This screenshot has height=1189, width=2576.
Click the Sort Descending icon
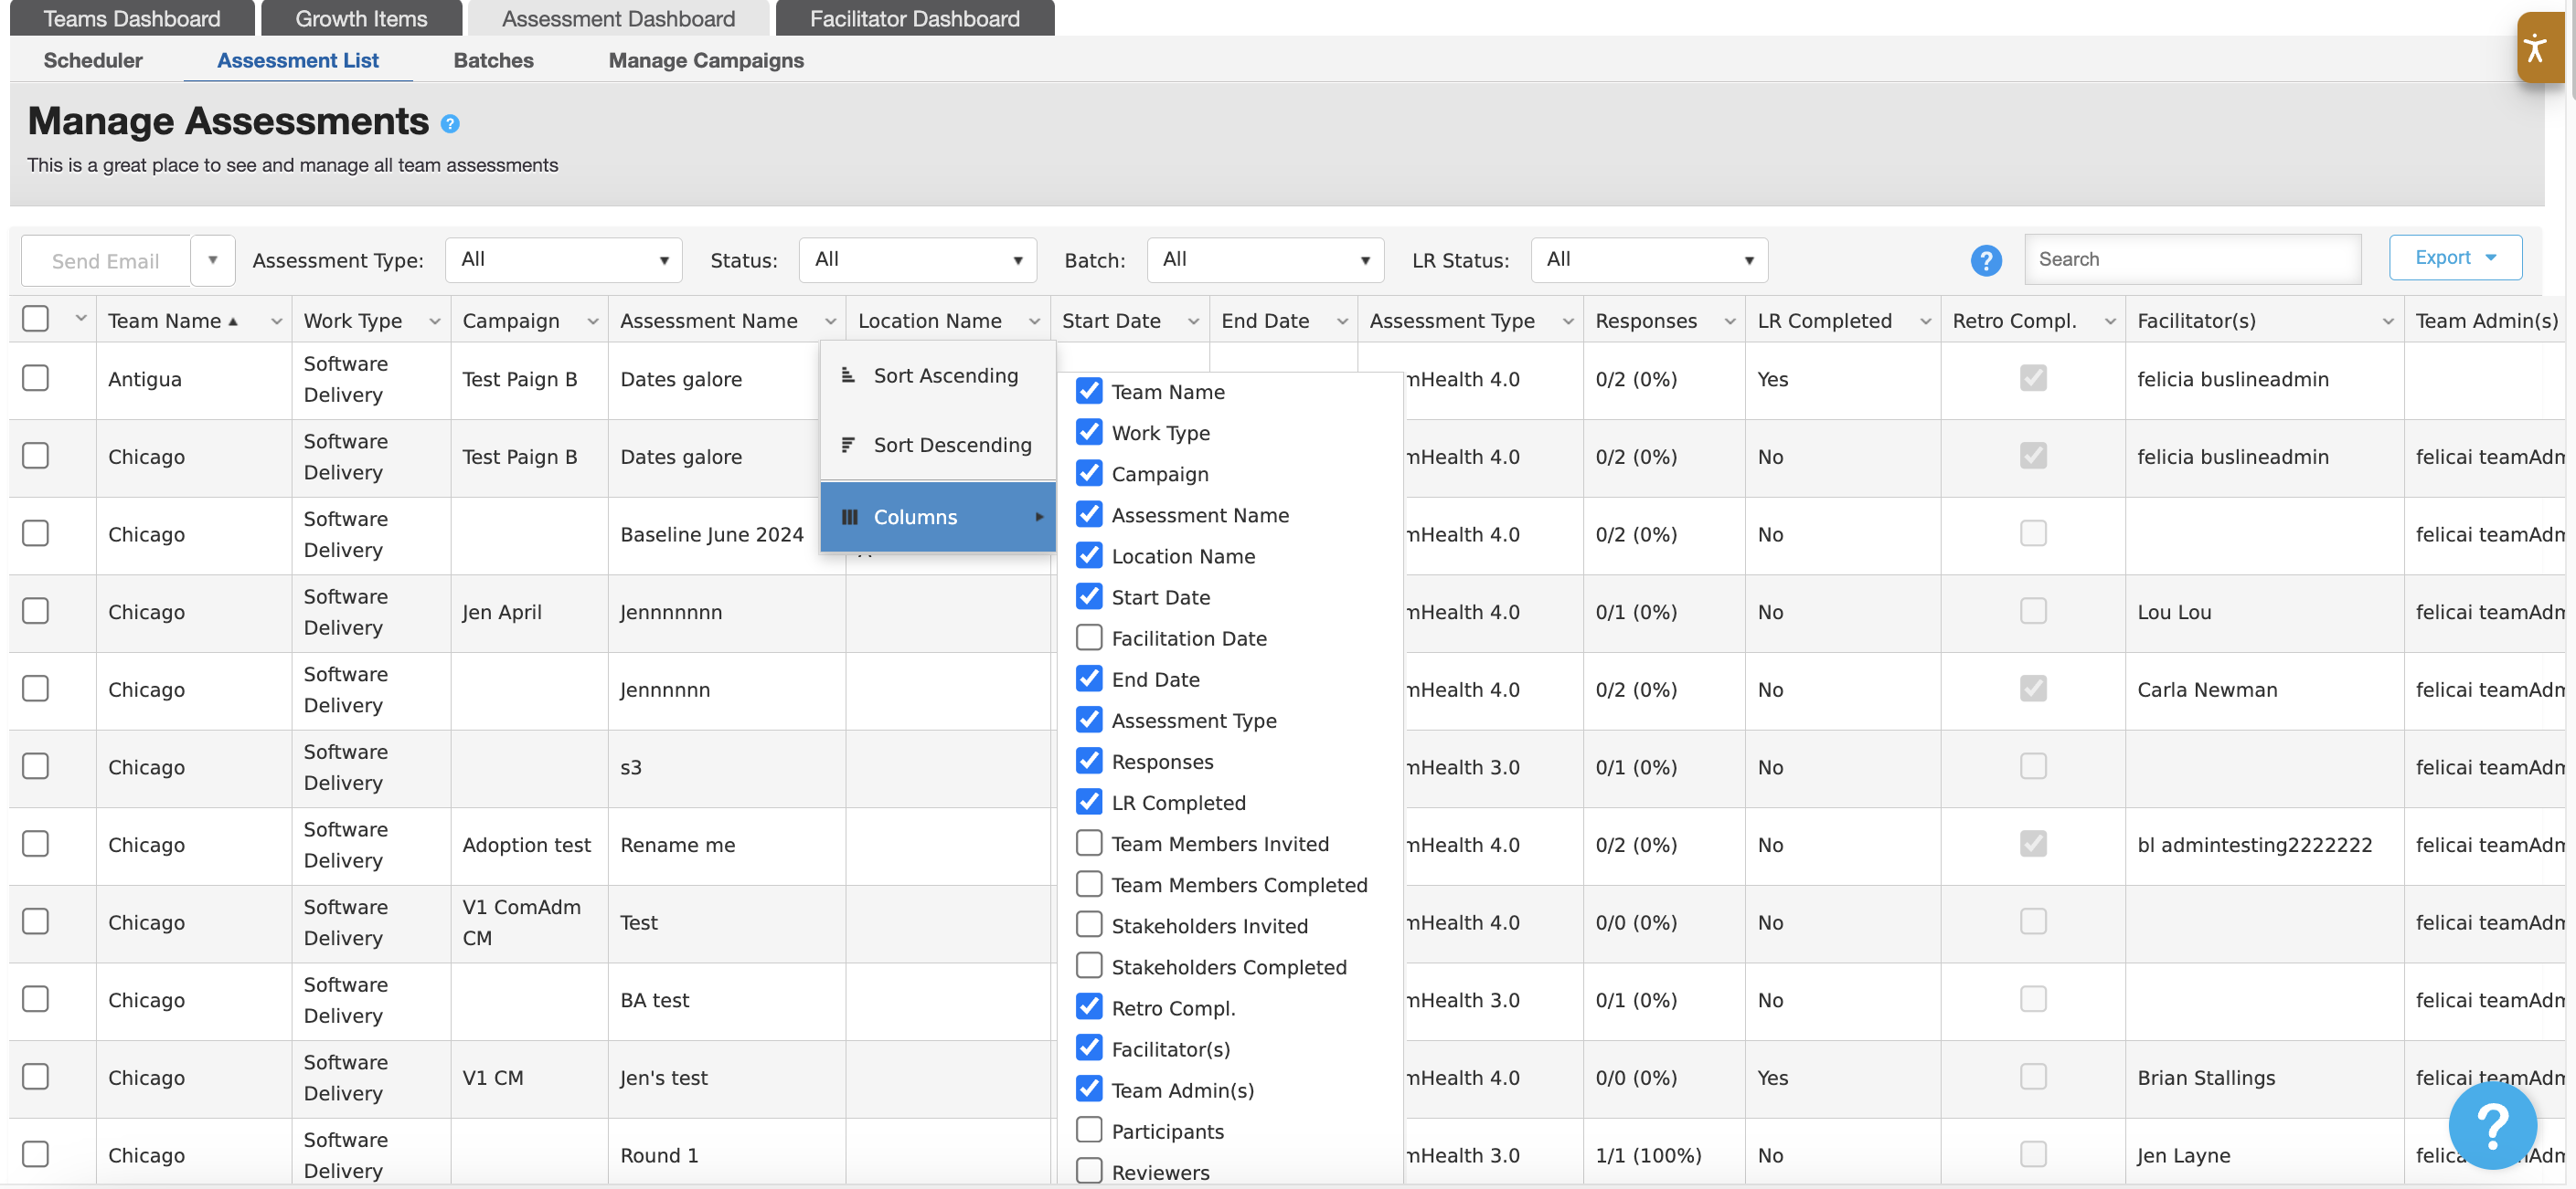[x=848, y=445]
